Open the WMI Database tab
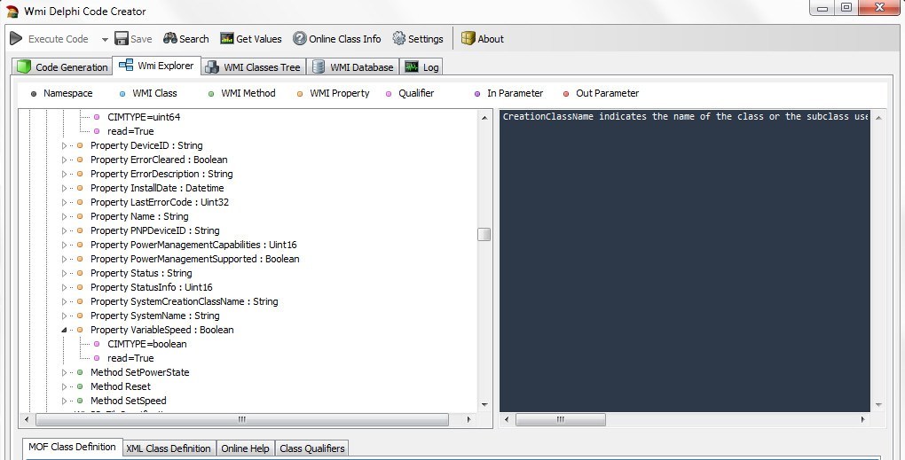This screenshot has width=905, height=460. coord(352,66)
